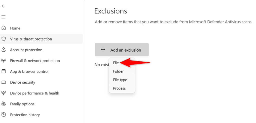256x123 pixels.
Task: Select File from the exclusion menu
Action: 116,63
